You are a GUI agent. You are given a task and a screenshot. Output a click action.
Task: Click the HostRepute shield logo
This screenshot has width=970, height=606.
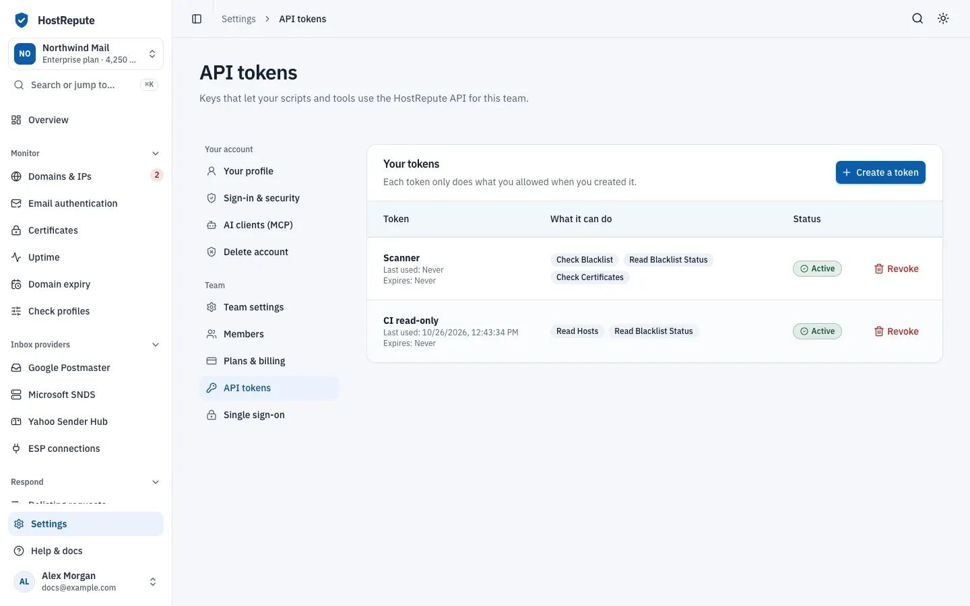[x=22, y=20]
